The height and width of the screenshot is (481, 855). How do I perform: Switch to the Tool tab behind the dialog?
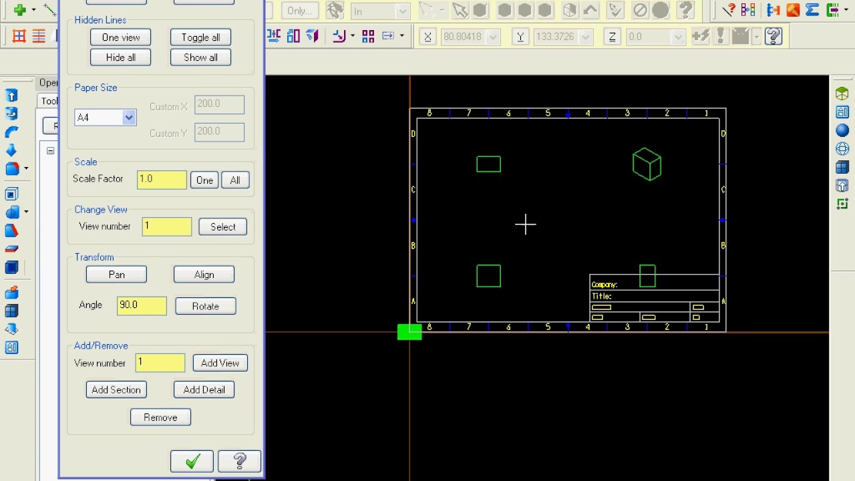(x=48, y=101)
